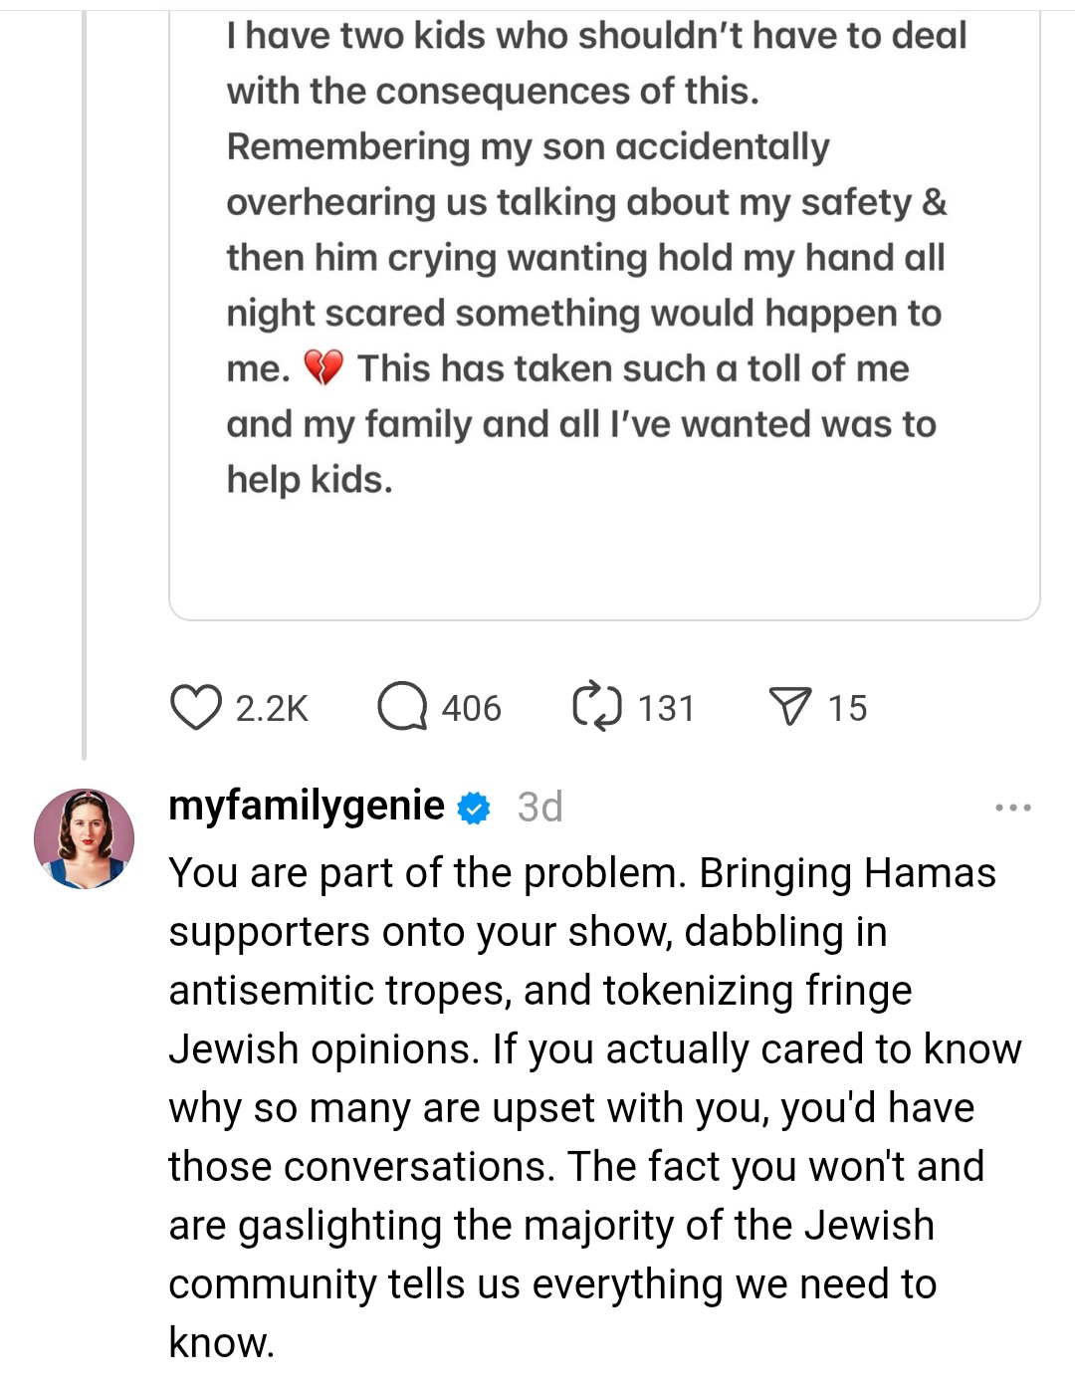Tap the blue verified badge
This screenshot has height=1394, width=1075.
coord(474,808)
